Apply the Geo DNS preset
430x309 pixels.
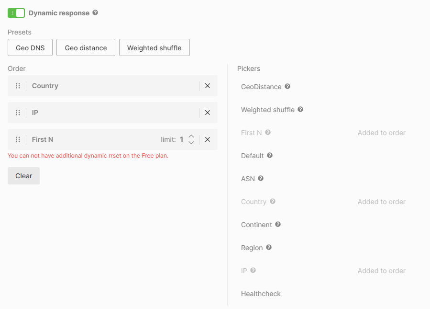(30, 47)
